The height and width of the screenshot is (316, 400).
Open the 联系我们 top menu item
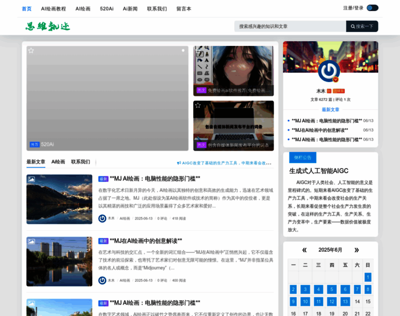[157, 8]
